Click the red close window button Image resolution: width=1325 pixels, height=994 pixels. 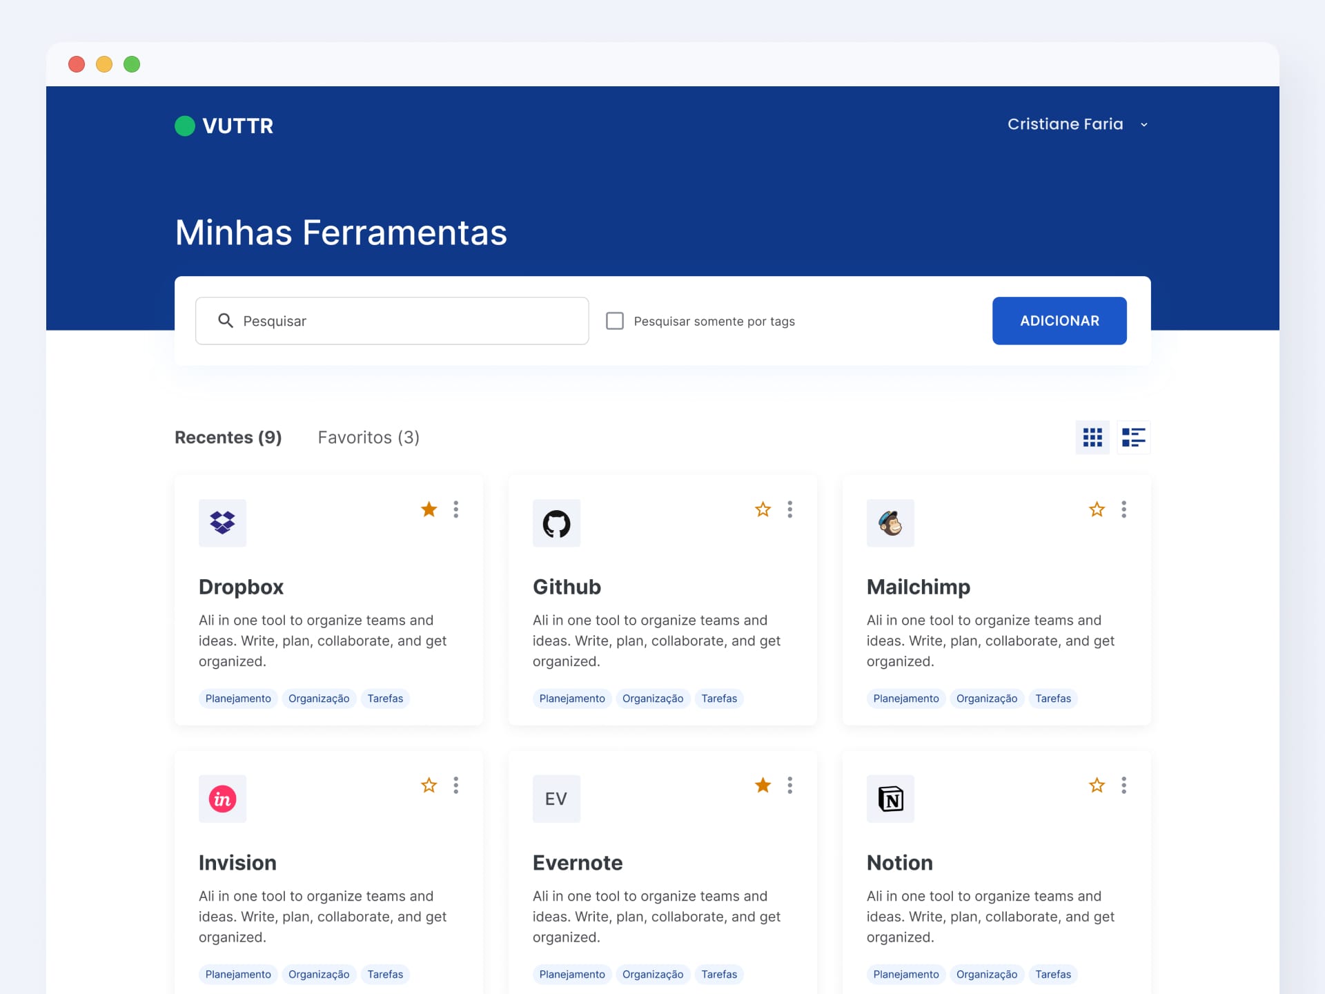[77, 64]
